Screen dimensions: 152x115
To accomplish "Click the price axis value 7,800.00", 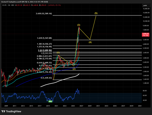I will point(146,30).
